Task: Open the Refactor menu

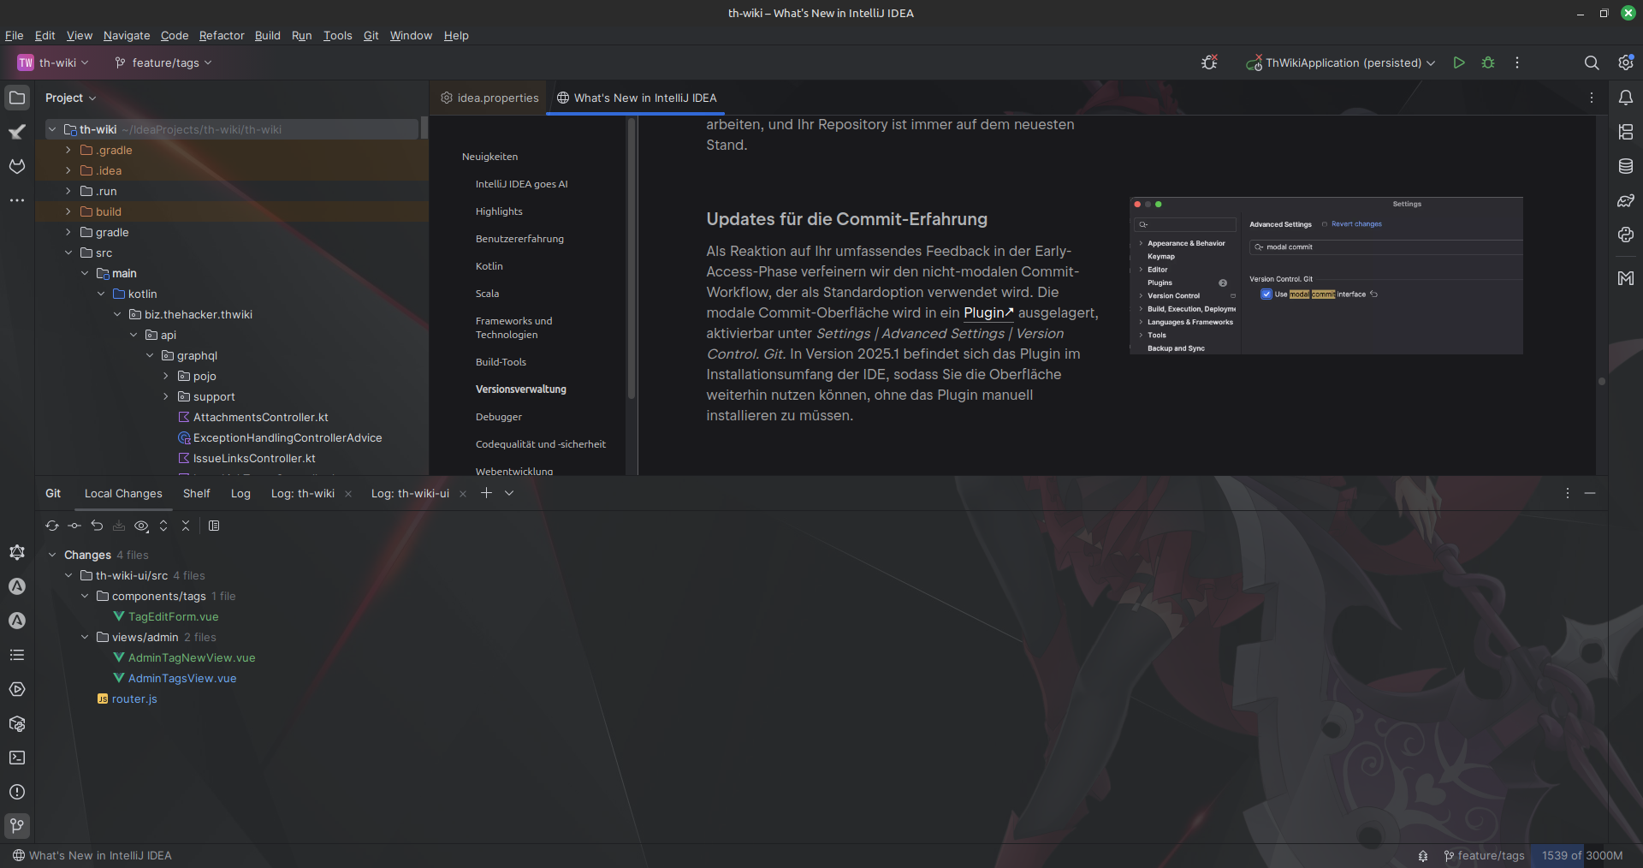Action: [222, 35]
